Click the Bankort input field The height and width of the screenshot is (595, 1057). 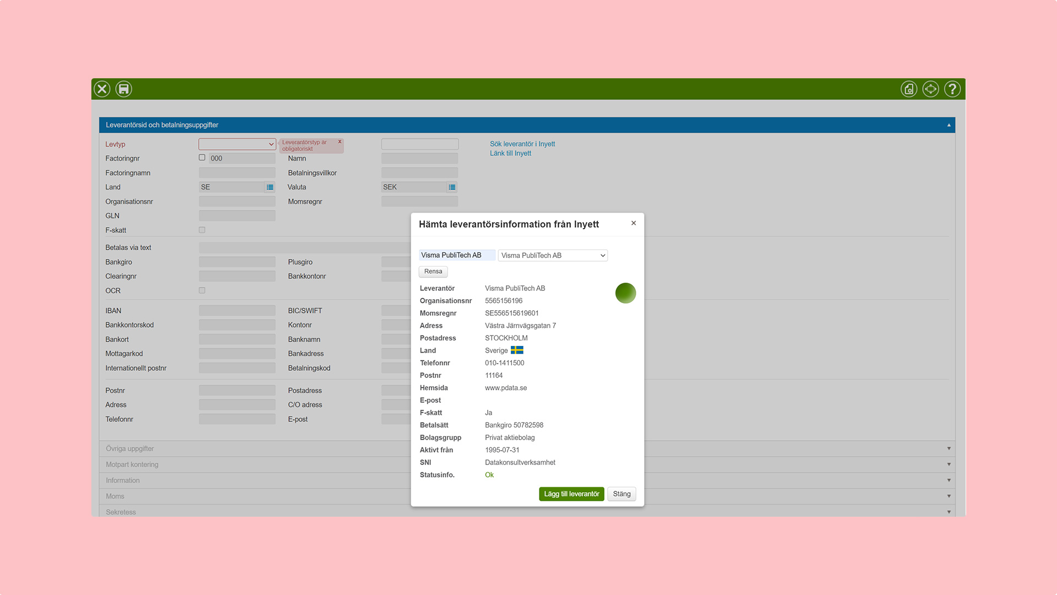coord(237,339)
